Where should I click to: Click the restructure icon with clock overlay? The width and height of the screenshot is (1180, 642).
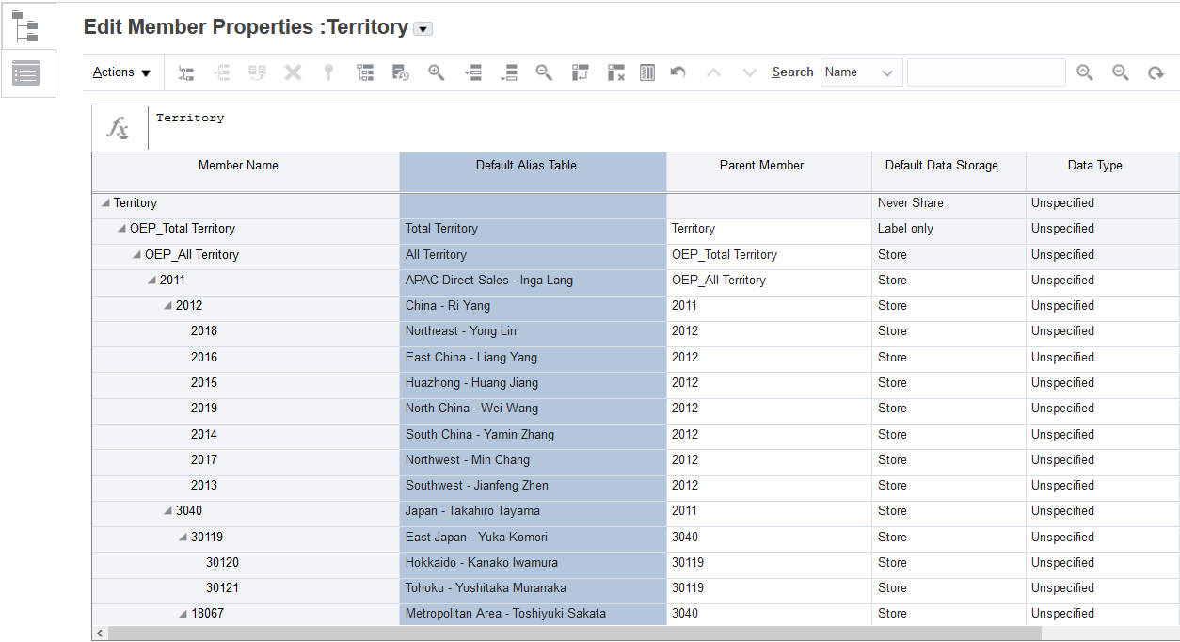click(400, 72)
